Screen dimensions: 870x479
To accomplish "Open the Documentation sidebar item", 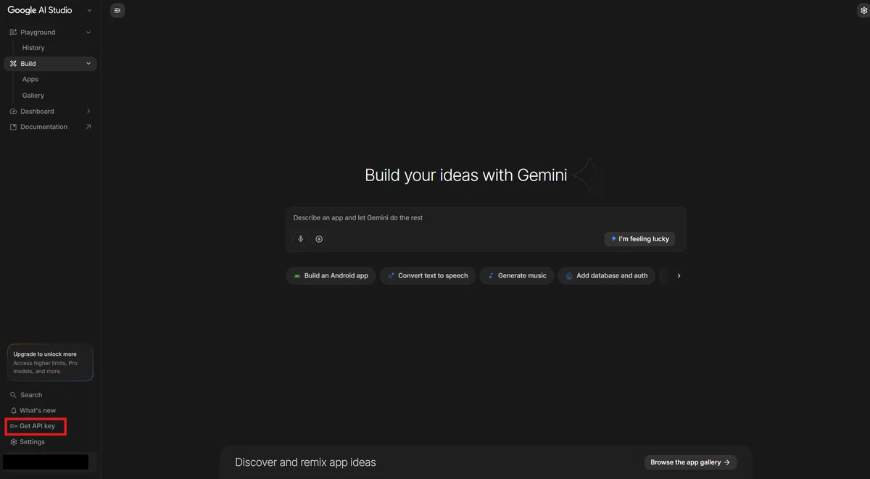I will pyautogui.click(x=50, y=127).
